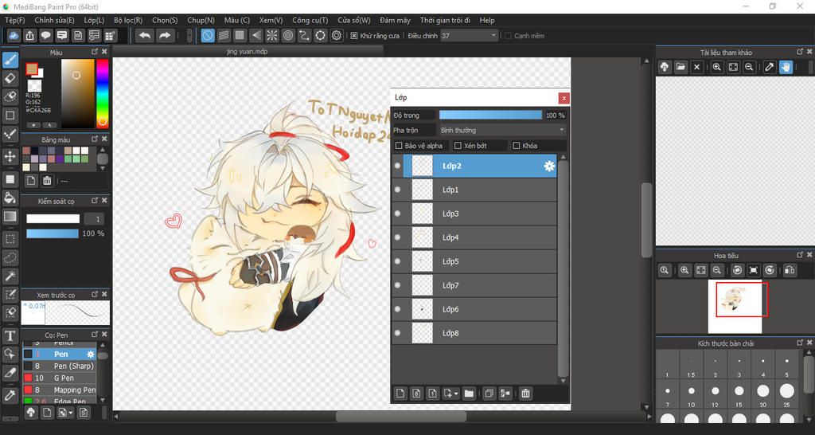
Task: Select the Text tool
Action: pos(10,335)
